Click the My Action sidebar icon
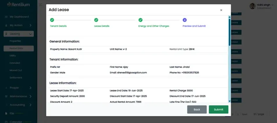The image size is (277, 123). coord(6,25)
